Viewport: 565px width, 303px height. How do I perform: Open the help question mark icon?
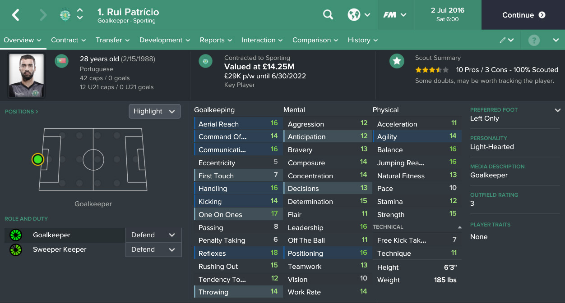[534, 40]
